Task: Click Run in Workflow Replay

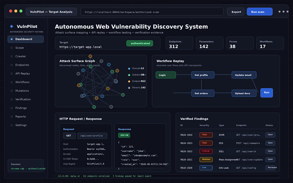Action: [266, 93]
